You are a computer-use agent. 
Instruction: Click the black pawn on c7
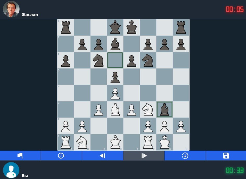[99, 44]
